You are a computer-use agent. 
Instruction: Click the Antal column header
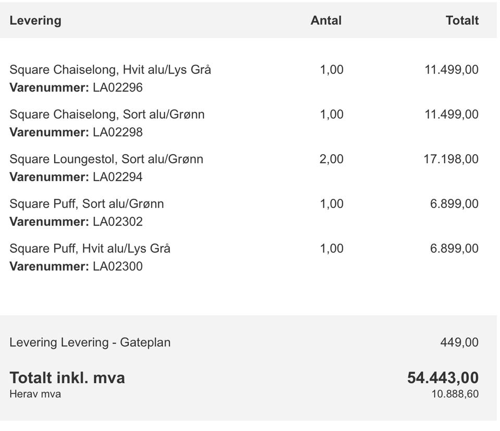(x=326, y=20)
